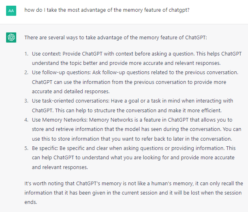Select the "Use follow-up questions" list item
248x212 pixels.
tap(133, 81)
